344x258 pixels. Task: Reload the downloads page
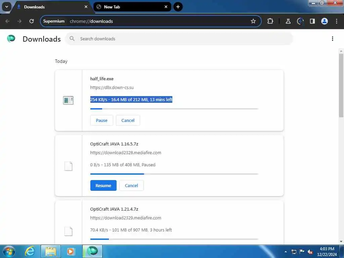coord(32,21)
